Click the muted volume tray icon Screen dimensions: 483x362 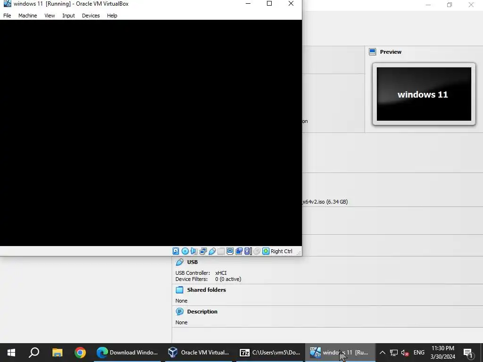(405, 353)
